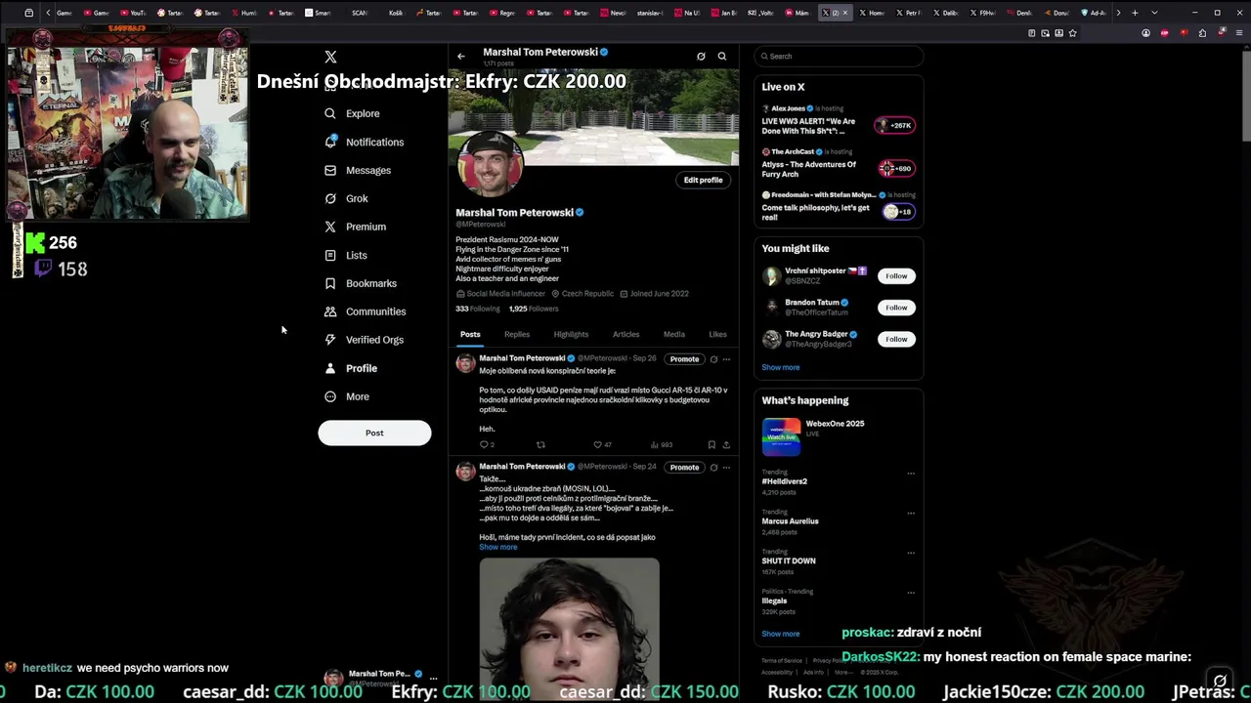Follow The Angry Badger
1251x703 pixels.
coord(896,339)
